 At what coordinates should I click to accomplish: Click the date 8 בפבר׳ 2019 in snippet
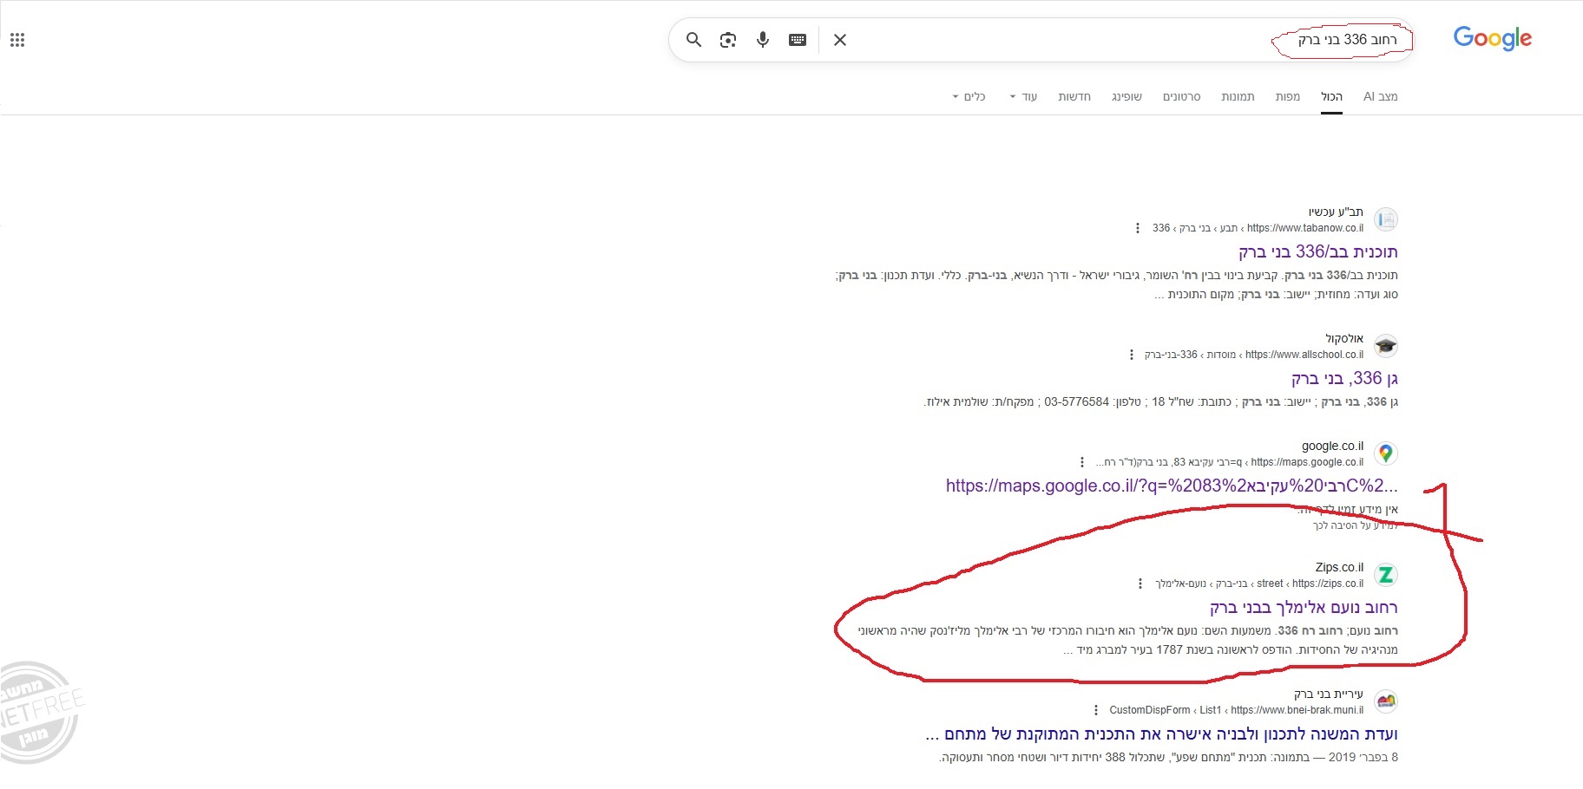click(x=1363, y=757)
